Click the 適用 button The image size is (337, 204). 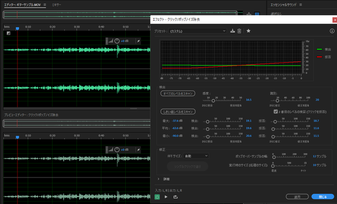tap(297, 197)
